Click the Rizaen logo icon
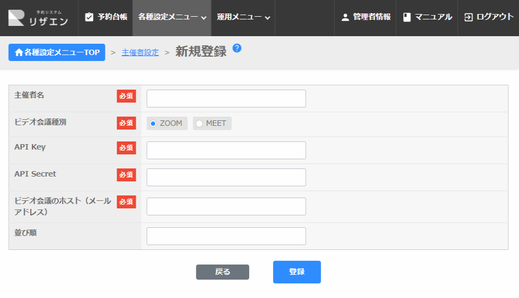The image size is (519, 298). pos(16,18)
